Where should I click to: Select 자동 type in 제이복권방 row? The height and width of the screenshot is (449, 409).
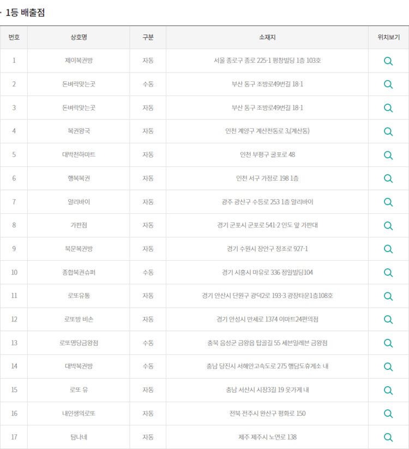(148, 61)
